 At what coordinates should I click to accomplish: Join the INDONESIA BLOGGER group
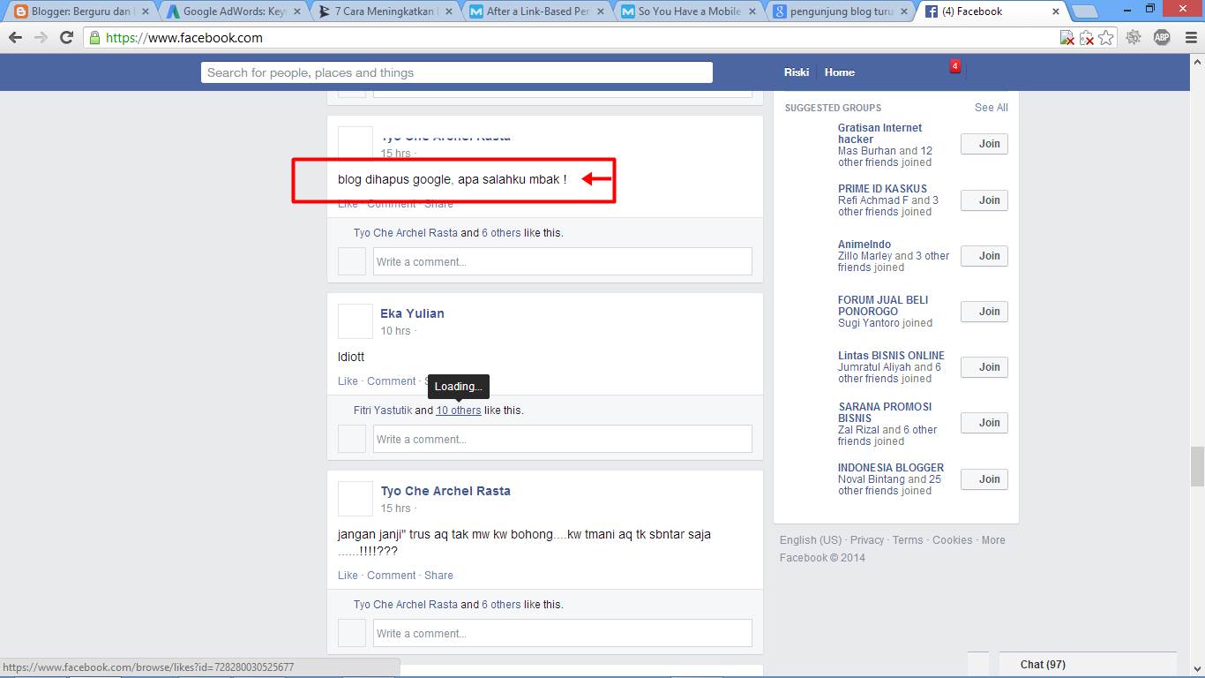point(984,479)
